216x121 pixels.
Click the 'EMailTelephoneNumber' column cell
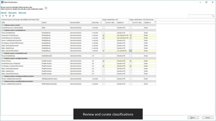(x=55, y=84)
